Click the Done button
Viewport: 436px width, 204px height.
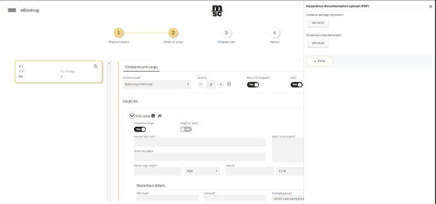(320, 61)
